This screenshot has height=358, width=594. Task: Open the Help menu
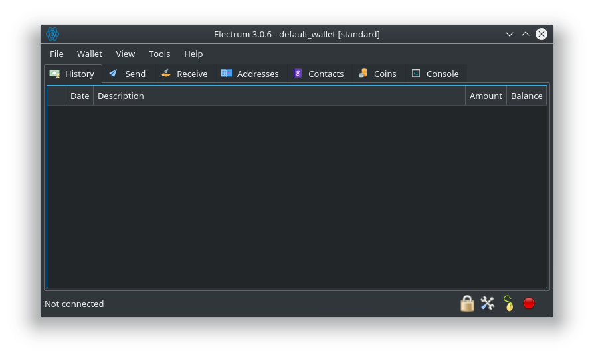click(x=193, y=54)
